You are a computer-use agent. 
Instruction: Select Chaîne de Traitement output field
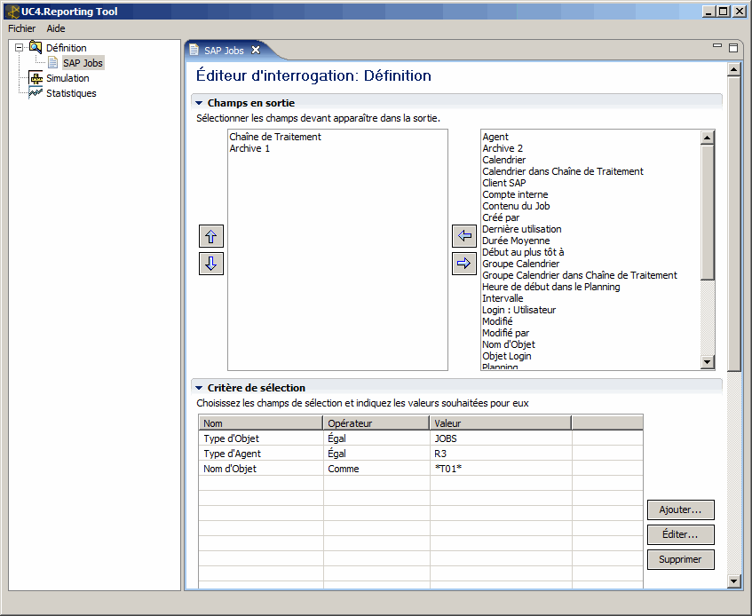pos(275,137)
